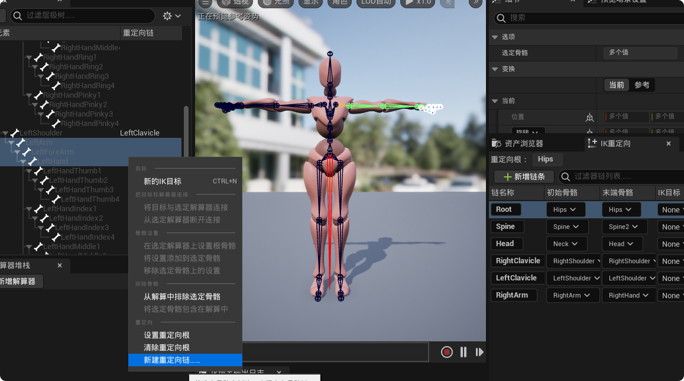Click the position coordinate space icon

pos(589,117)
